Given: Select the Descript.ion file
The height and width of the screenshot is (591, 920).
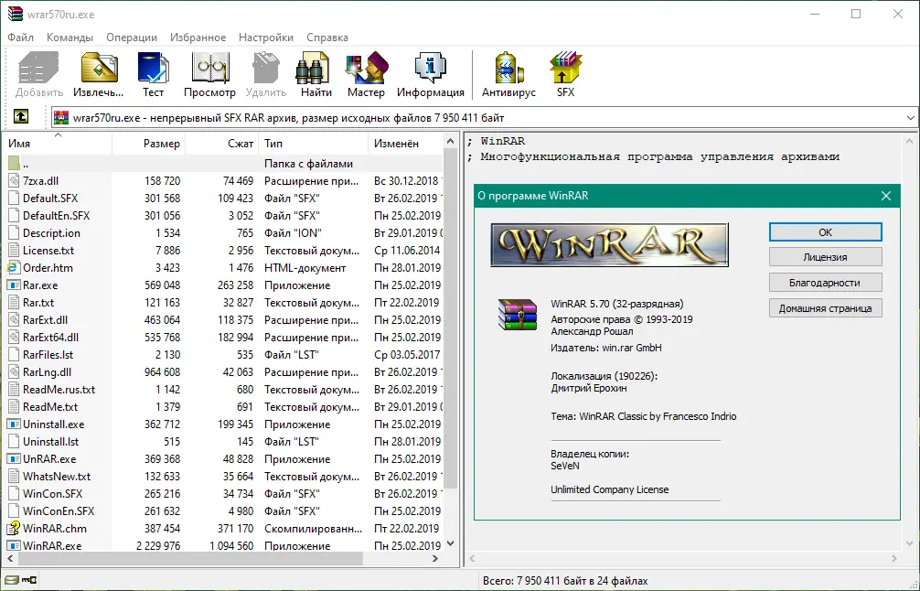Looking at the screenshot, I should (225, 233).
